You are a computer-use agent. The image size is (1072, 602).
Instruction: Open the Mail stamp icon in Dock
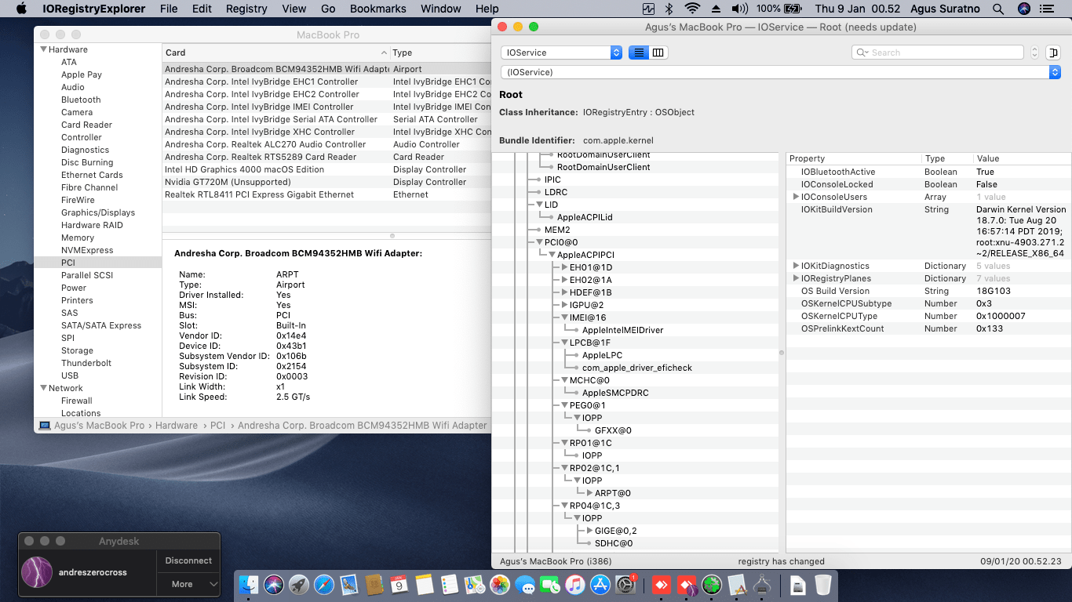click(349, 585)
